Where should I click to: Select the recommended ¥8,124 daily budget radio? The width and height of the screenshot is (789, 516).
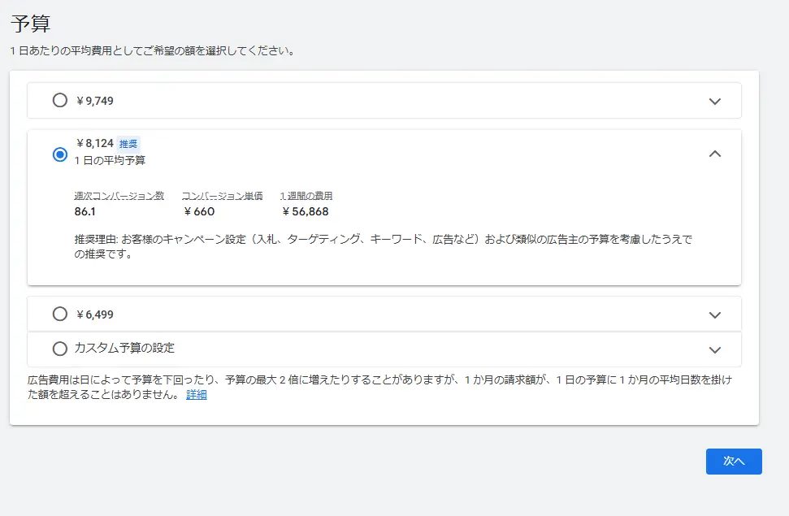point(59,154)
